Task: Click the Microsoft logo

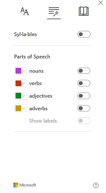Action: click(x=16, y=185)
